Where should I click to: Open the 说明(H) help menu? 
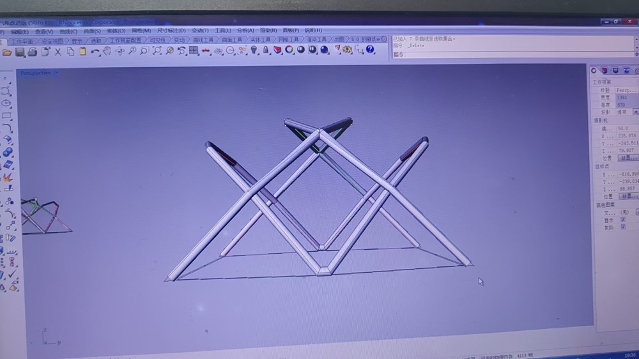(313, 30)
